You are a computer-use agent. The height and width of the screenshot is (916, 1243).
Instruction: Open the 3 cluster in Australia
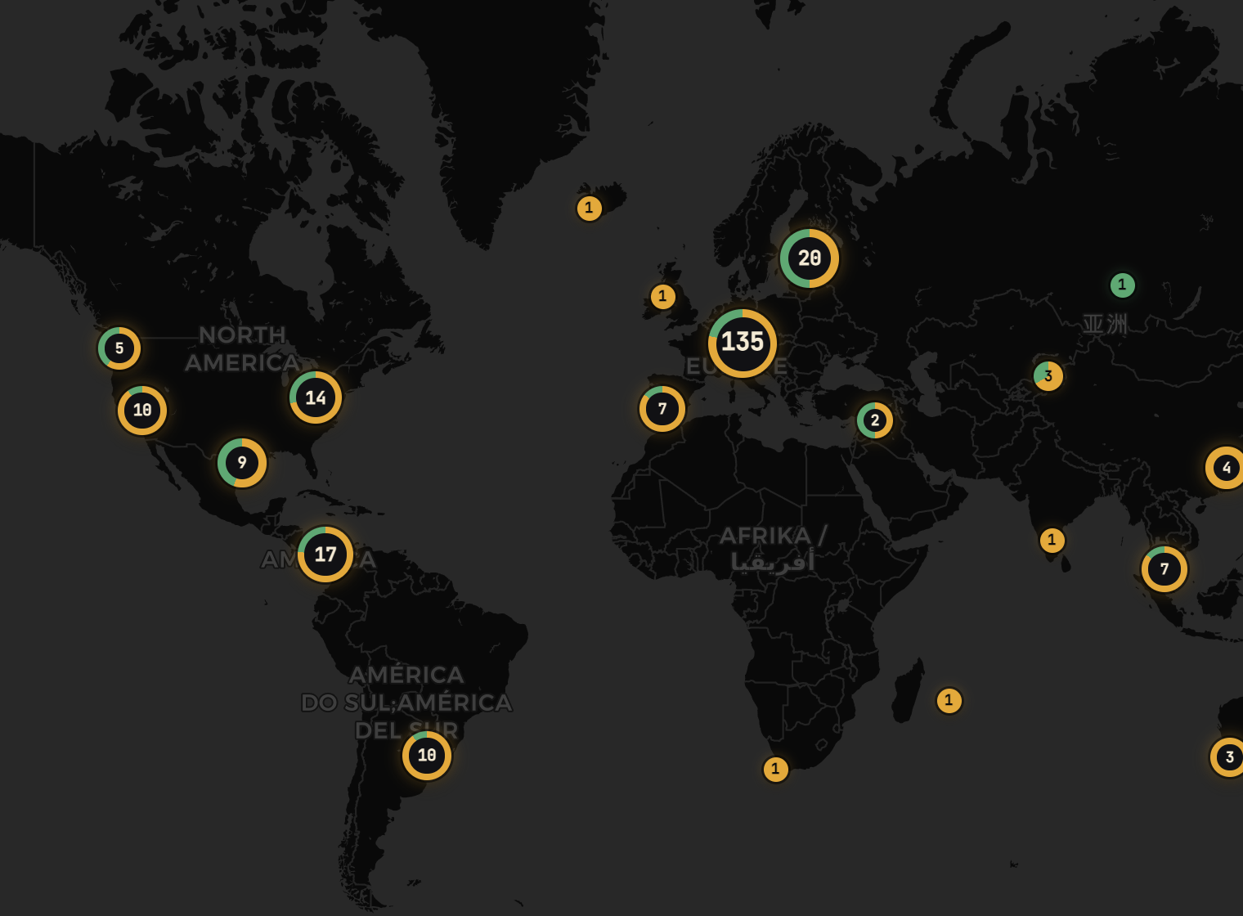[1228, 757]
